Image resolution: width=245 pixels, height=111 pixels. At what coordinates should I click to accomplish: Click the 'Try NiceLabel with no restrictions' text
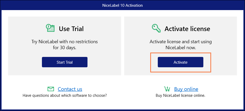point(65,42)
